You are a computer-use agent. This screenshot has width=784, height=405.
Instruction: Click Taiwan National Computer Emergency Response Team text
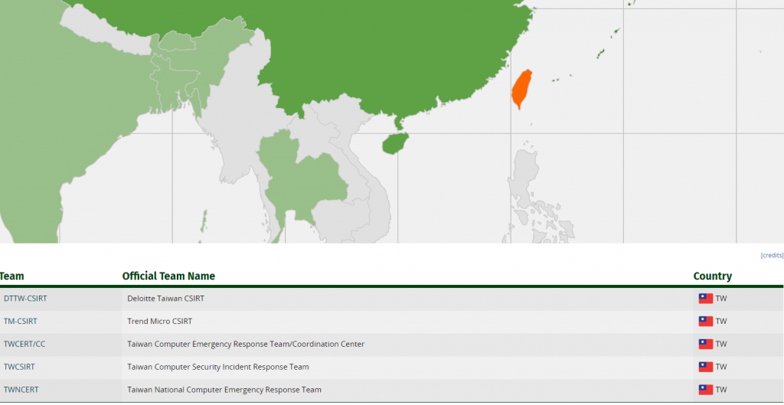[224, 390]
